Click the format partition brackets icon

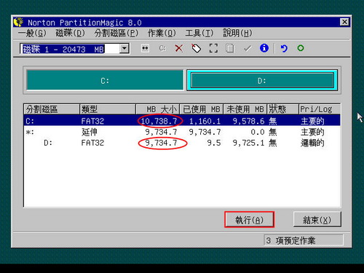coord(213,48)
